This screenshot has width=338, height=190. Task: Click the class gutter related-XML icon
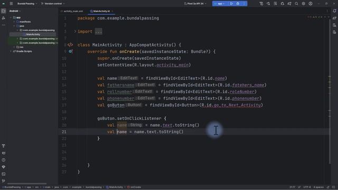(x=70, y=45)
